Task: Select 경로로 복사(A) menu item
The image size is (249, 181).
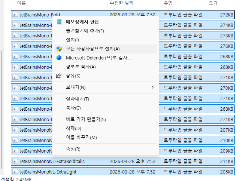Action: tap(106, 67)
